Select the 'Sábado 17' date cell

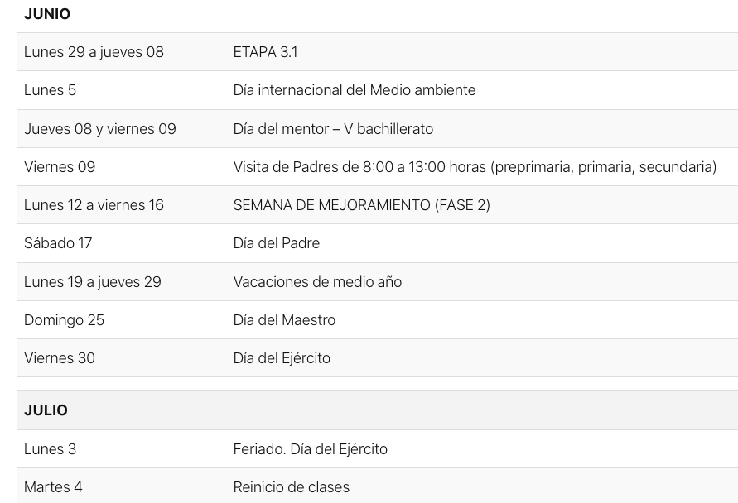[58, 243]
